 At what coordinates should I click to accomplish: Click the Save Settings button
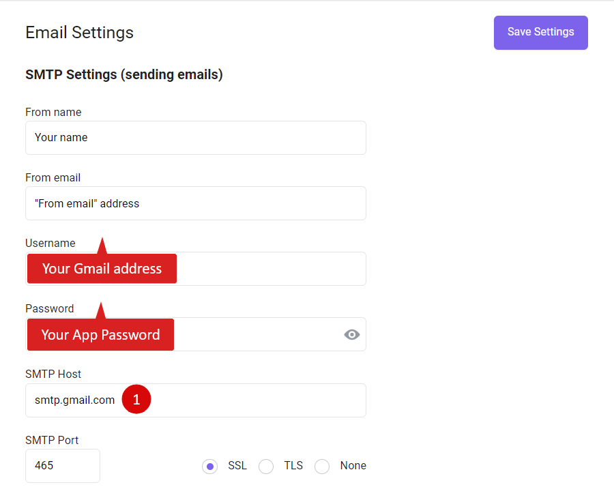point(541,33)
